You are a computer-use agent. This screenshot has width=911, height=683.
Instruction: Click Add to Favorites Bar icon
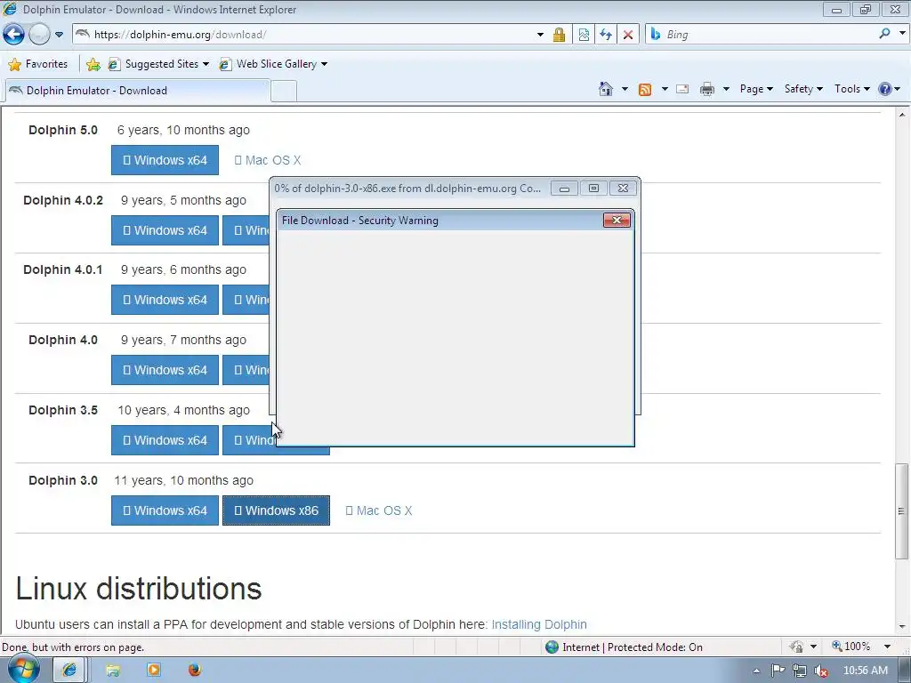tap(93, 64)
